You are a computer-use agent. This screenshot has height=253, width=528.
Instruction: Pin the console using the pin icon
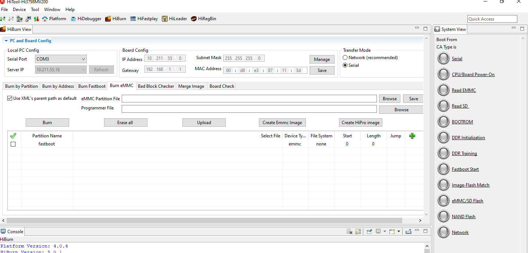[x=370, y=231]
